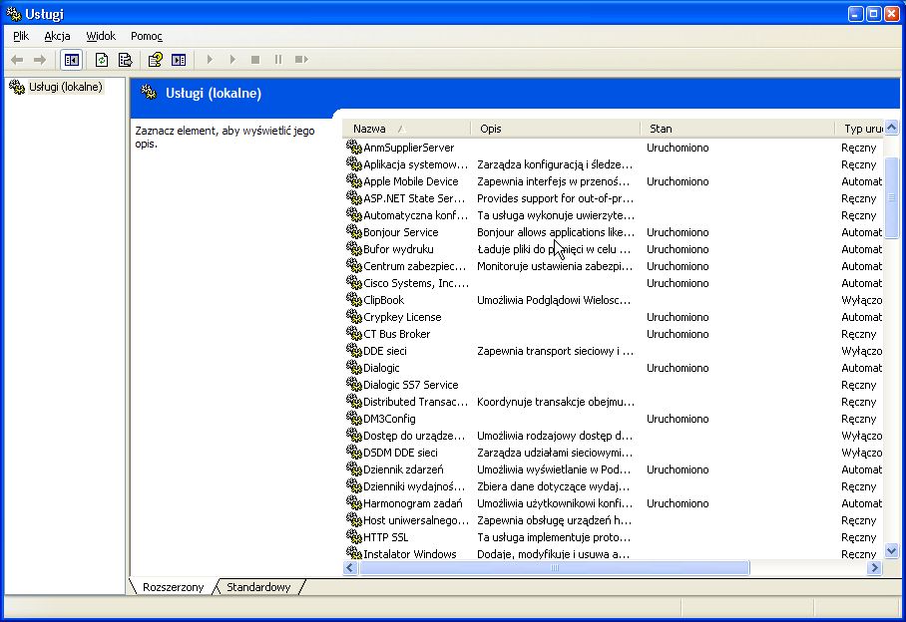Select the 'Centrum zabezpiec…' service name

pyautogui.click(x=414, y=266)
